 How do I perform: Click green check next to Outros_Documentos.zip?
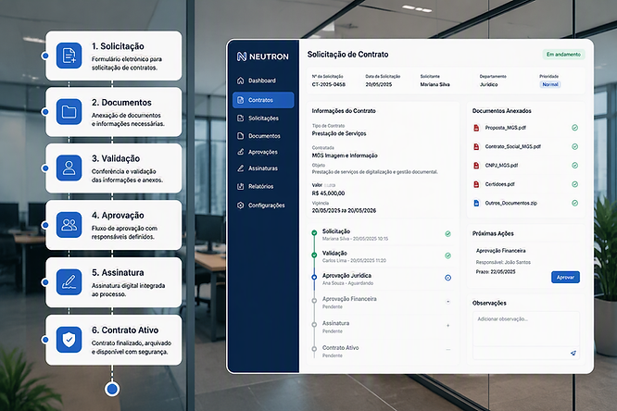click(x=575, y=204)
